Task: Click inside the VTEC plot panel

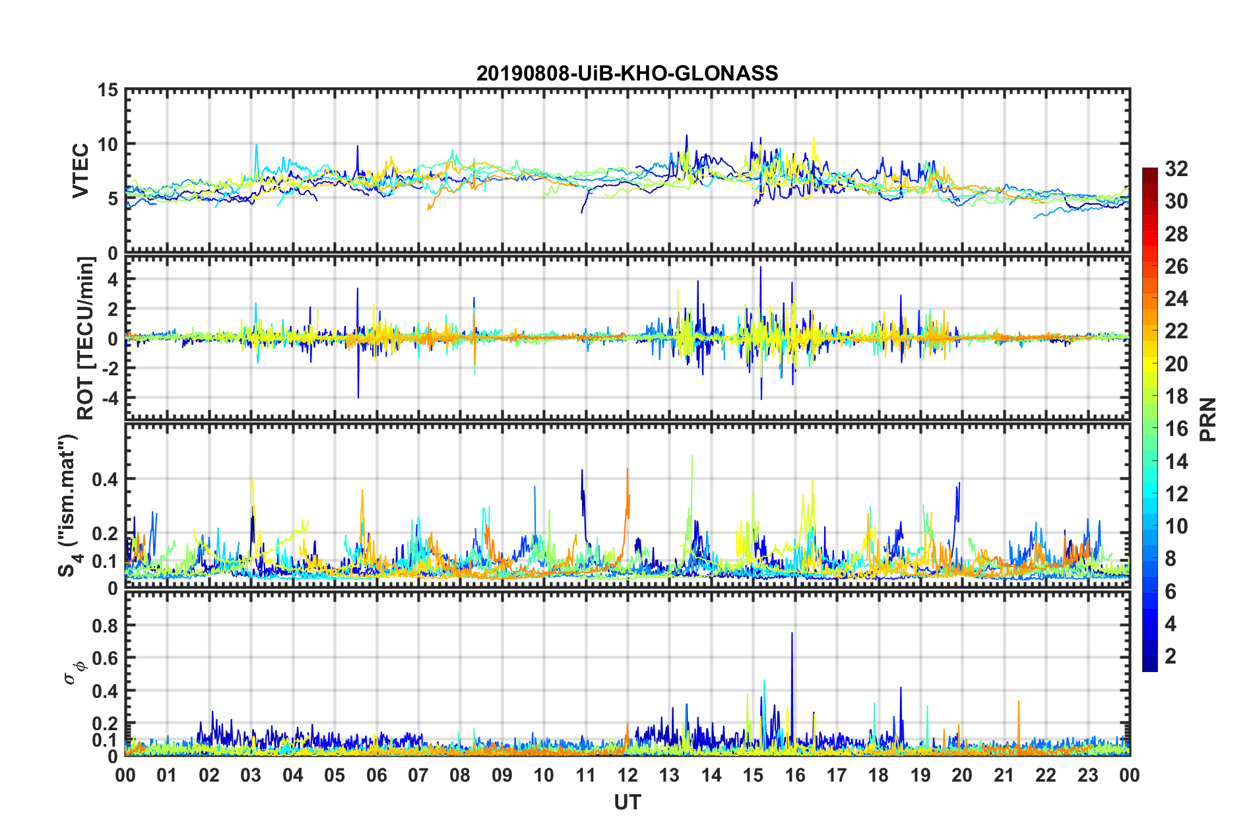Action: [x=627, y=171]
